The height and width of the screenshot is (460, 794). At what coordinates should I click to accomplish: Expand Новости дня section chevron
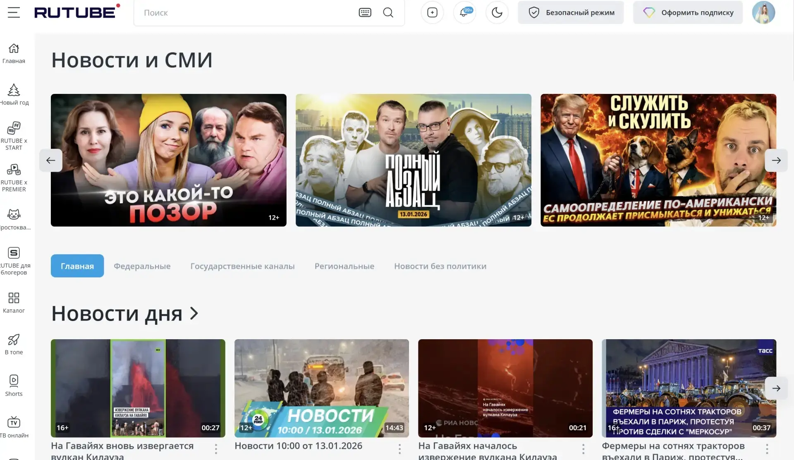[194, 313]
